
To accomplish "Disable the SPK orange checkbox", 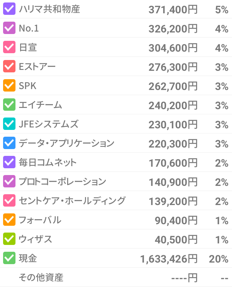I will pyautogui.click(x=9, y=86).
